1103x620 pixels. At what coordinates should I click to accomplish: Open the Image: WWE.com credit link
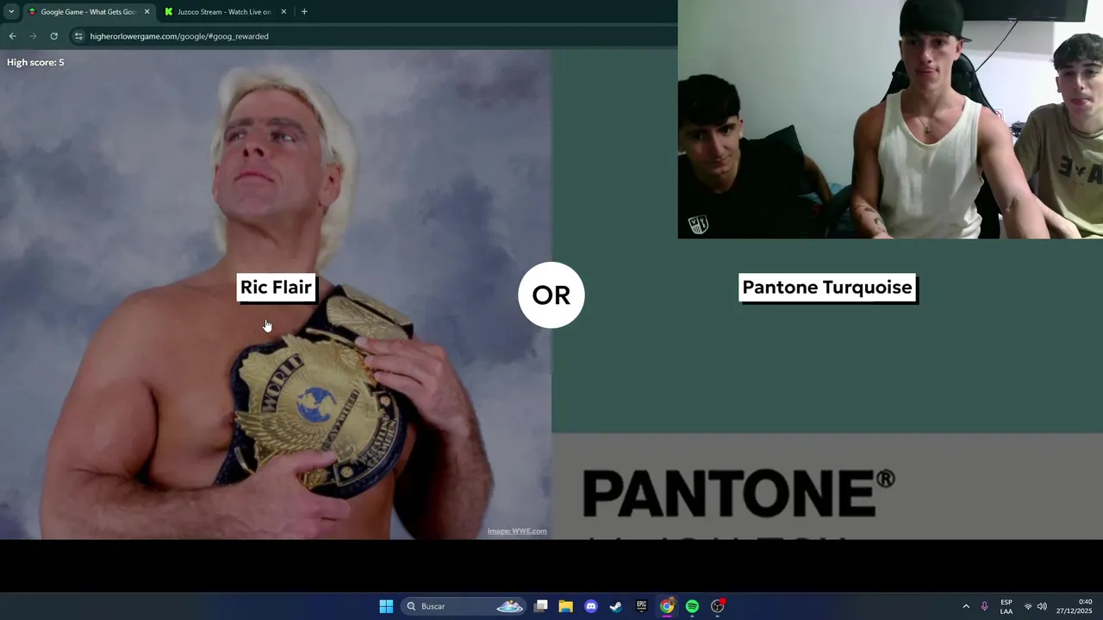(x=517, y=531)
